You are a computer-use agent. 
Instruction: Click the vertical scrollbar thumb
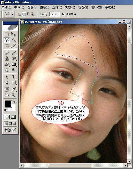click(129, 71)
